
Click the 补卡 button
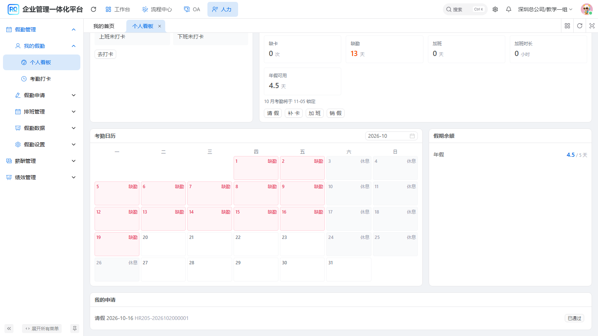click(x=294, y=113)
